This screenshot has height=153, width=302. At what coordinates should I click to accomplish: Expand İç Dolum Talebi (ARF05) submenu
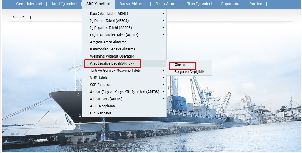(x=109, y=20)
